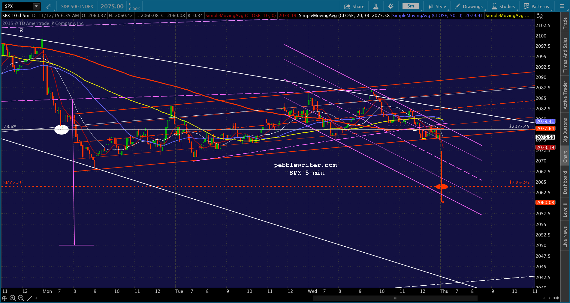Click the $2077.45 price level label
The image size is (570, 303).
coord(519,126)
